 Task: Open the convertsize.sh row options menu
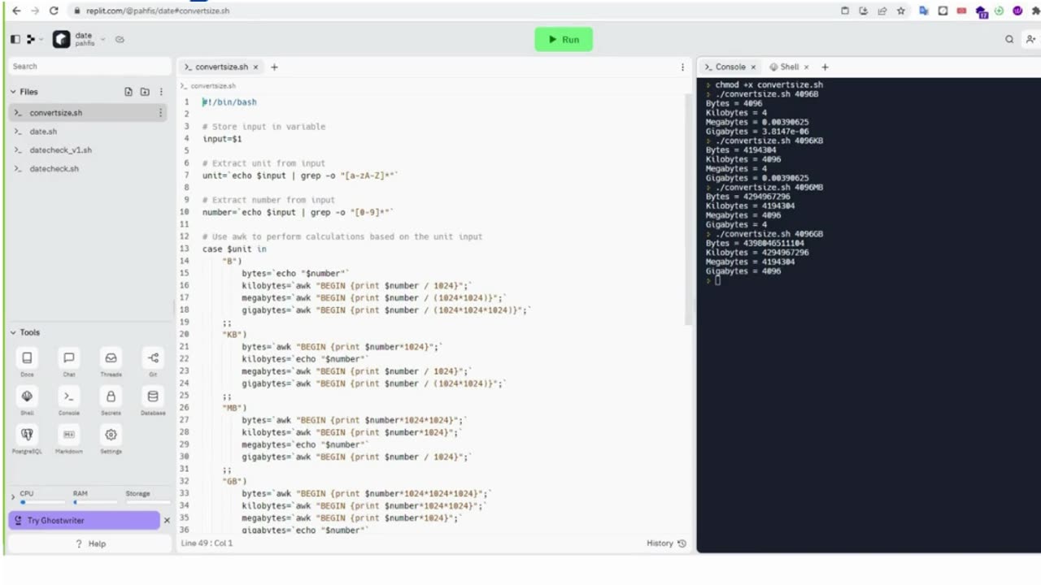coord(160,113)
